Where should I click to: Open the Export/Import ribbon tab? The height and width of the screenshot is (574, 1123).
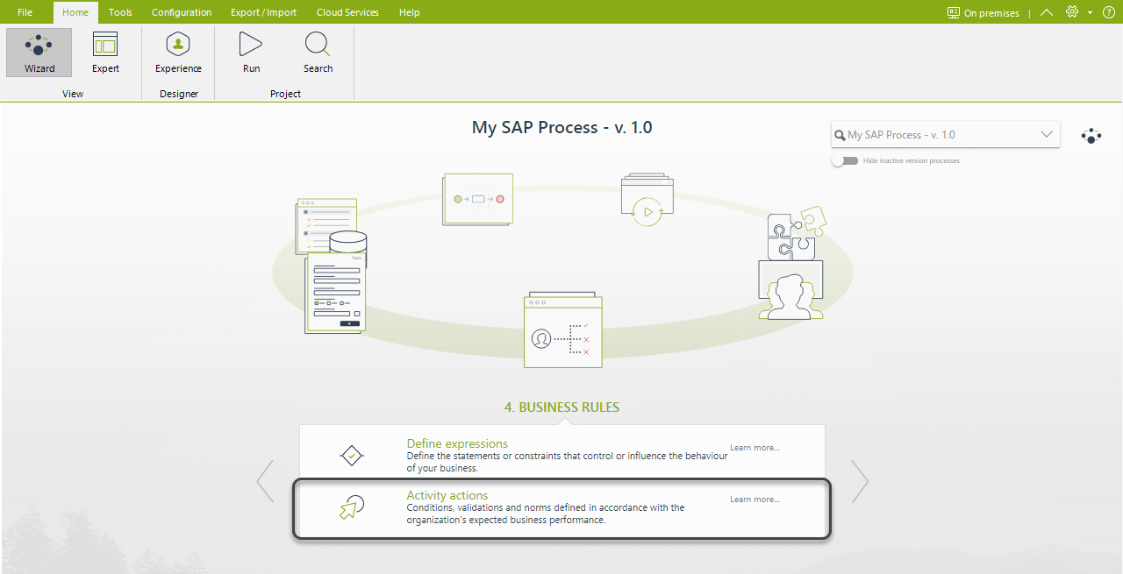click(263, 12)
